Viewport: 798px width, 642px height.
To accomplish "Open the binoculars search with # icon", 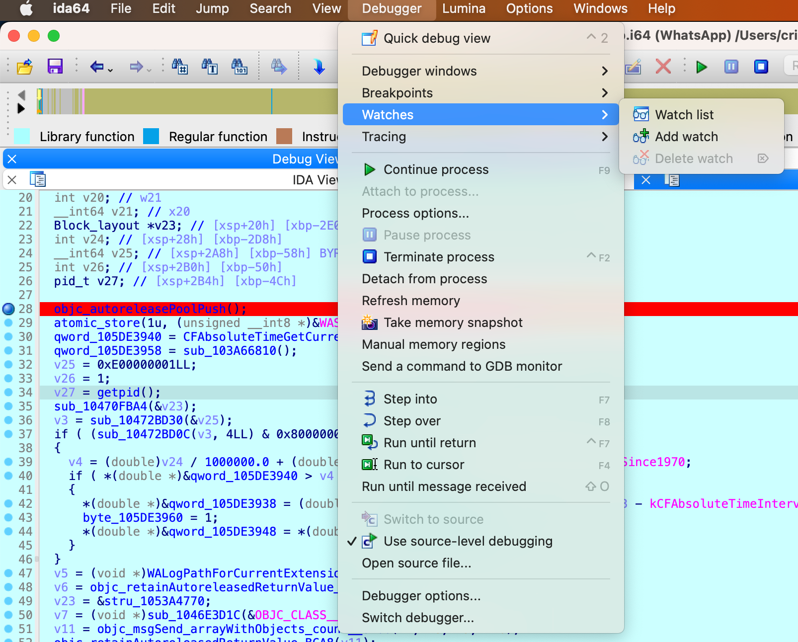I will 179,67.
